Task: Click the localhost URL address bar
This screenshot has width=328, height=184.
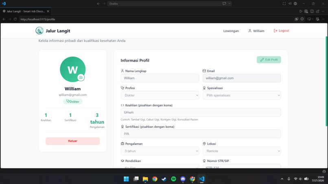Action: pos(156,19)
